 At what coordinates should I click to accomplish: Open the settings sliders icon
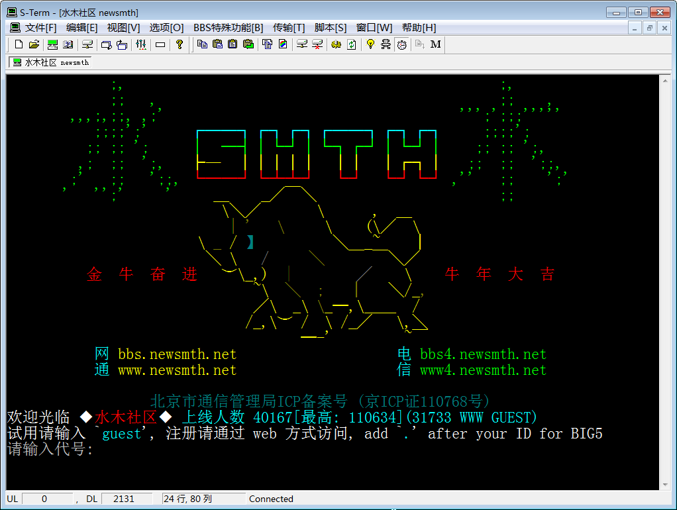coord(140,44)
